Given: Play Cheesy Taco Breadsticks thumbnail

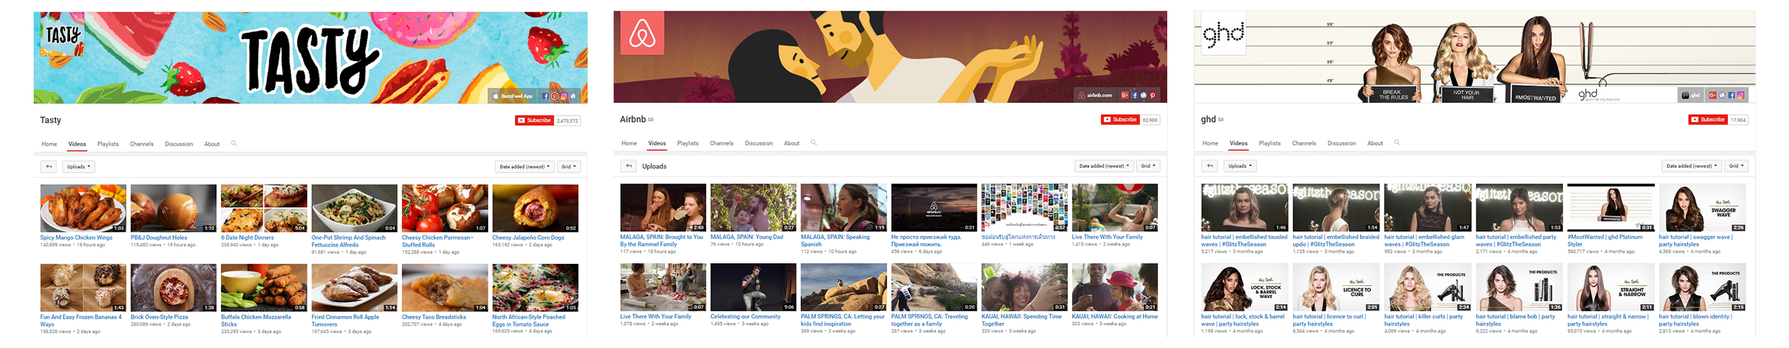Looking at the screenshot, I should coord(445,288).
